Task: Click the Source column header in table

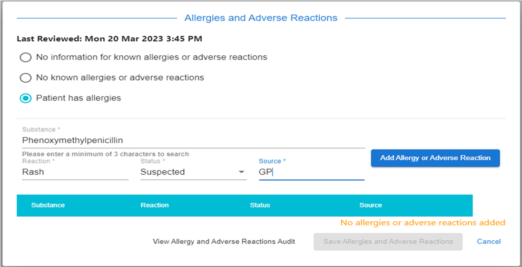Action: 371,205
